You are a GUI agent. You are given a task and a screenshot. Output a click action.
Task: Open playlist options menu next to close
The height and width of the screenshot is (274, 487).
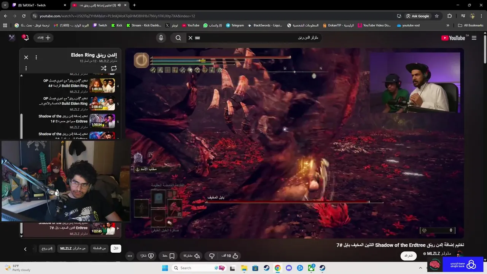pos(36,57)
